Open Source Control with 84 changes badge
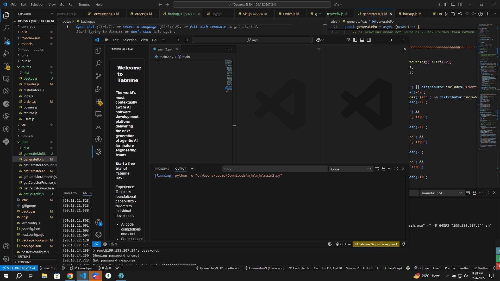This screenshot has height=281, width=500. [6, 41]
